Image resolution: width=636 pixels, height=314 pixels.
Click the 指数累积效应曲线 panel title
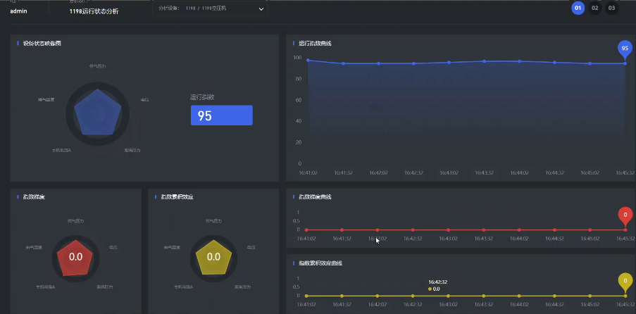tap(320, 263)
